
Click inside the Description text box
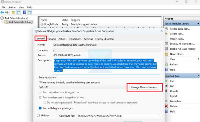coord(107,66)
